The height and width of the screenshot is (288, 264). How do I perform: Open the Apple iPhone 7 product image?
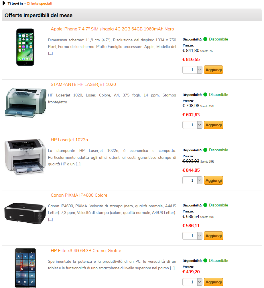[25, 47]
